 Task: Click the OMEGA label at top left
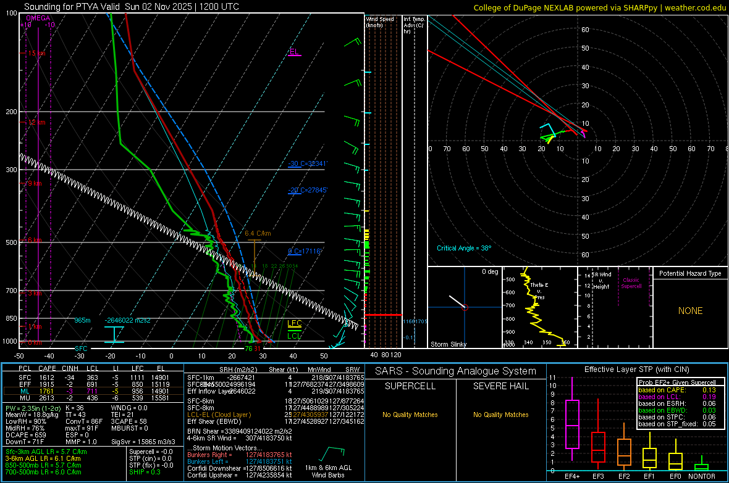(x=38, y=18)
